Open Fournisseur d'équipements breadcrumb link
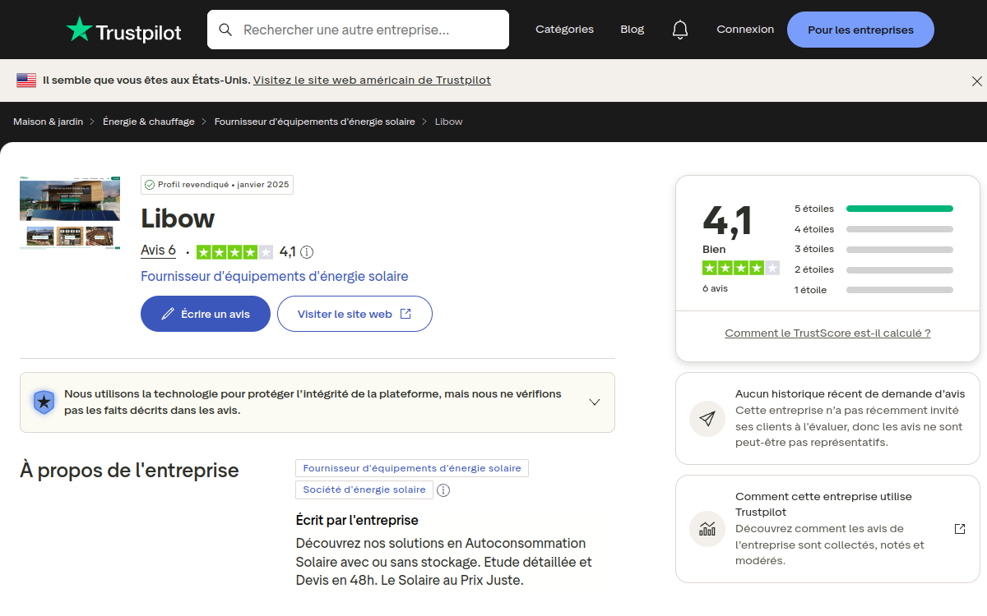 (x=315, y=122)
